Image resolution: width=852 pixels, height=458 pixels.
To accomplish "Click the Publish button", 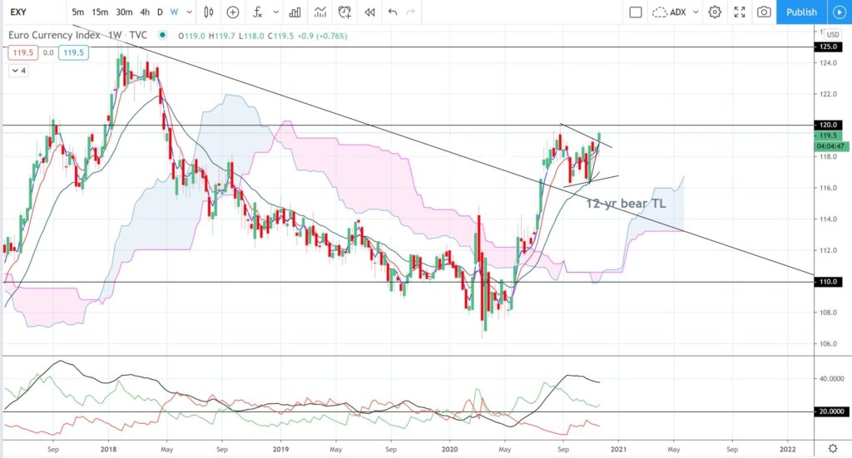I will click(801, 12).
